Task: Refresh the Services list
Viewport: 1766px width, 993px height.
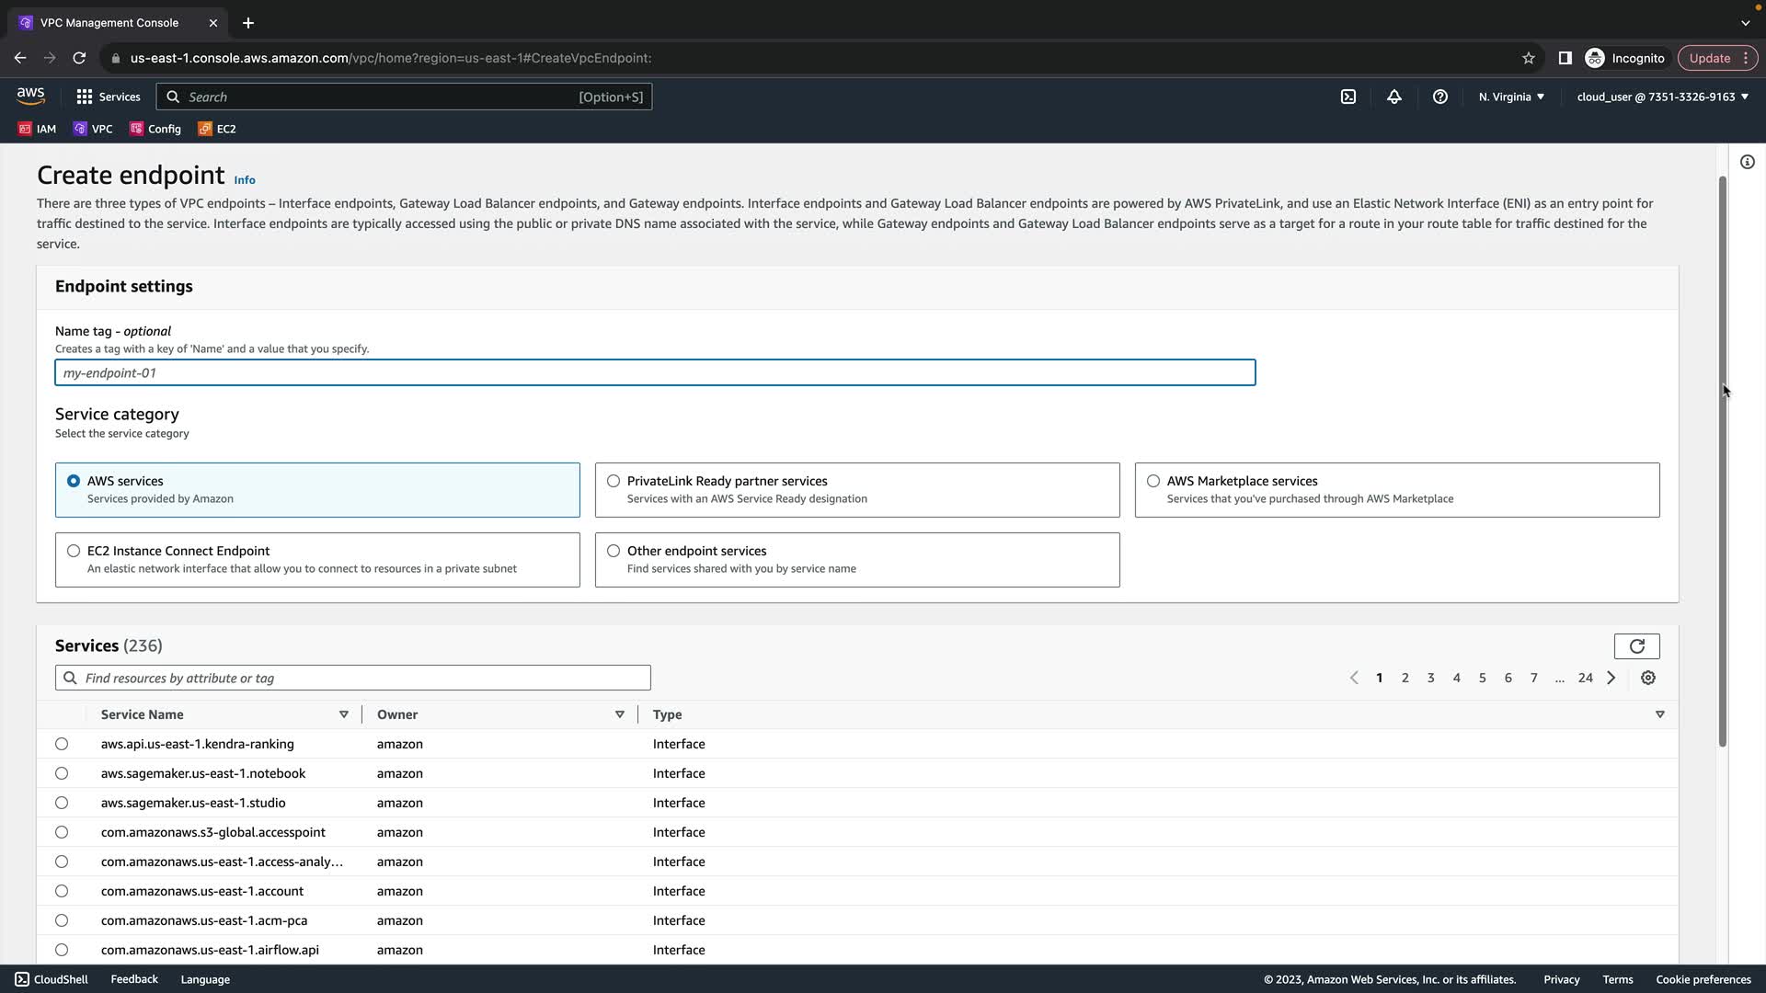Action: coord(1636,646)
